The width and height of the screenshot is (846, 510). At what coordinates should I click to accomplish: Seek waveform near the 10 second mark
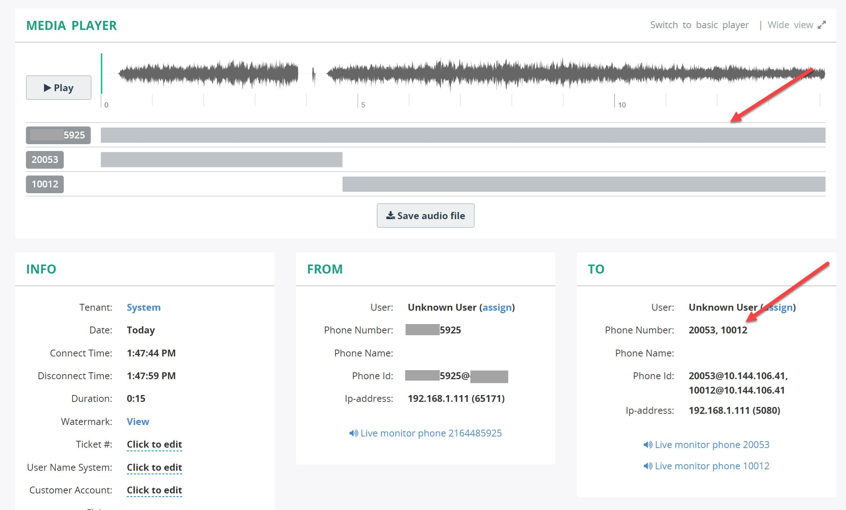(x=614, y=74)
